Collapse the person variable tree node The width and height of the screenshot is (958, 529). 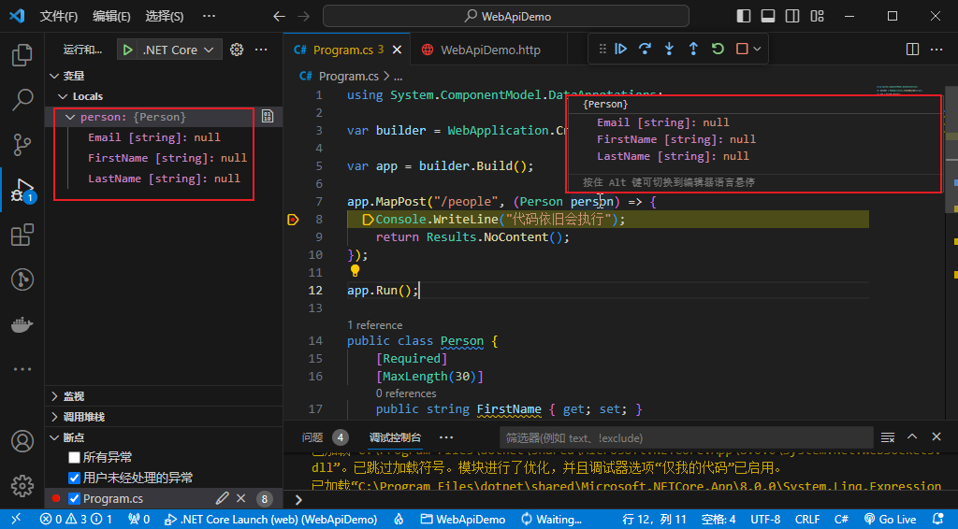click(x=69, y=118)
